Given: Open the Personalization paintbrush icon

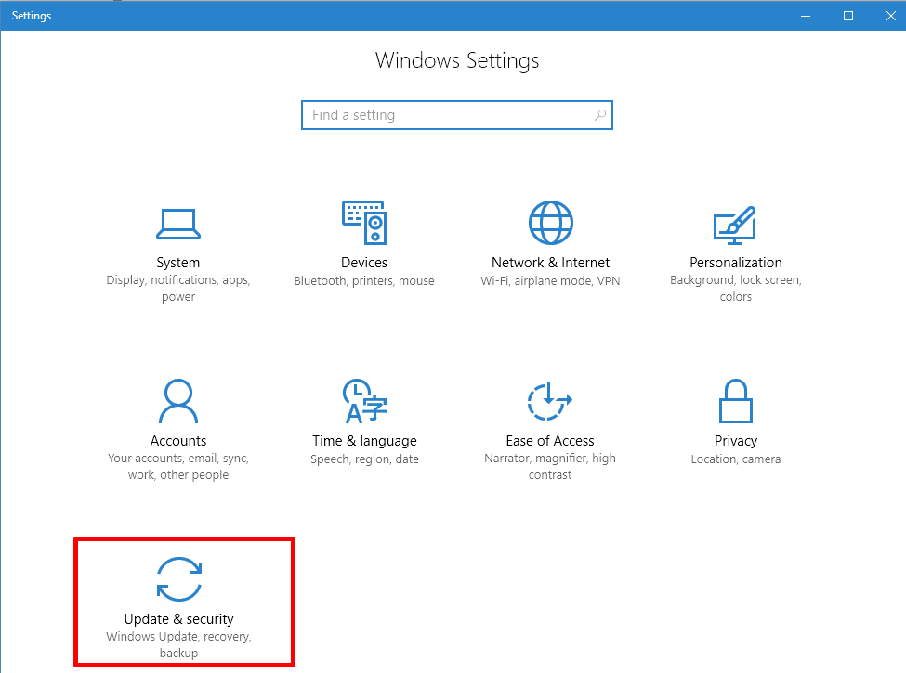Looking at the screenshot, I should click(x=735, y=225).
